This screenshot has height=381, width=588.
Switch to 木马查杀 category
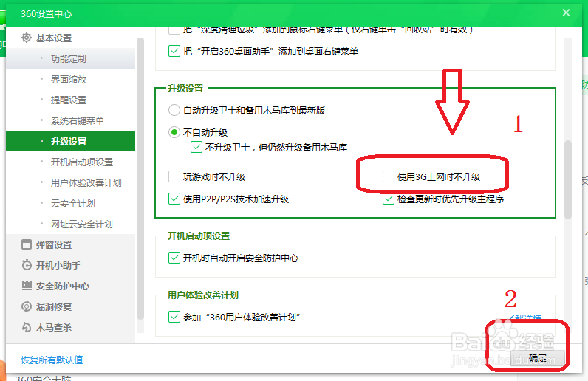tap(70, 327)
